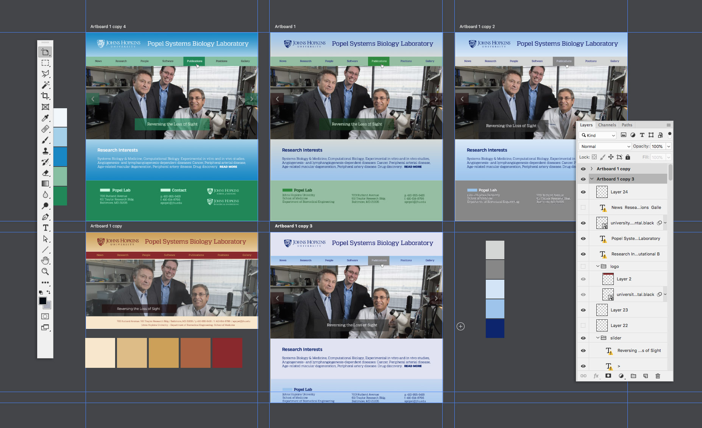Switch to the Channels tab

pyautogui.click(x=607, y=125)
